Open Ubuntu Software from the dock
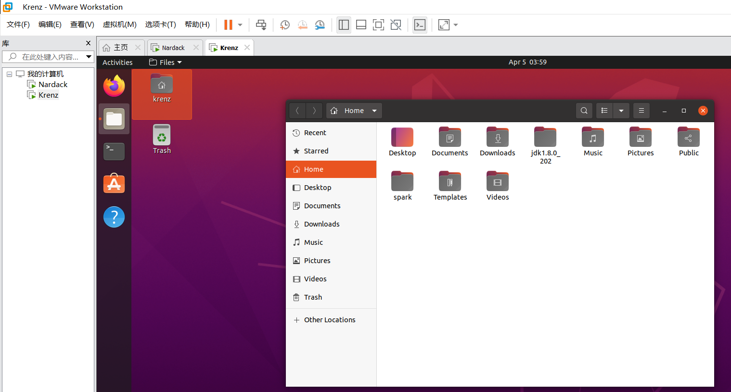Viewport: 731px width, 392px height. pyautogui.click(x=114, y=184)
